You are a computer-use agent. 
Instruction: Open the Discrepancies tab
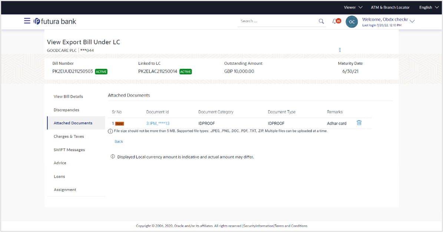click(x=66, y=110)
